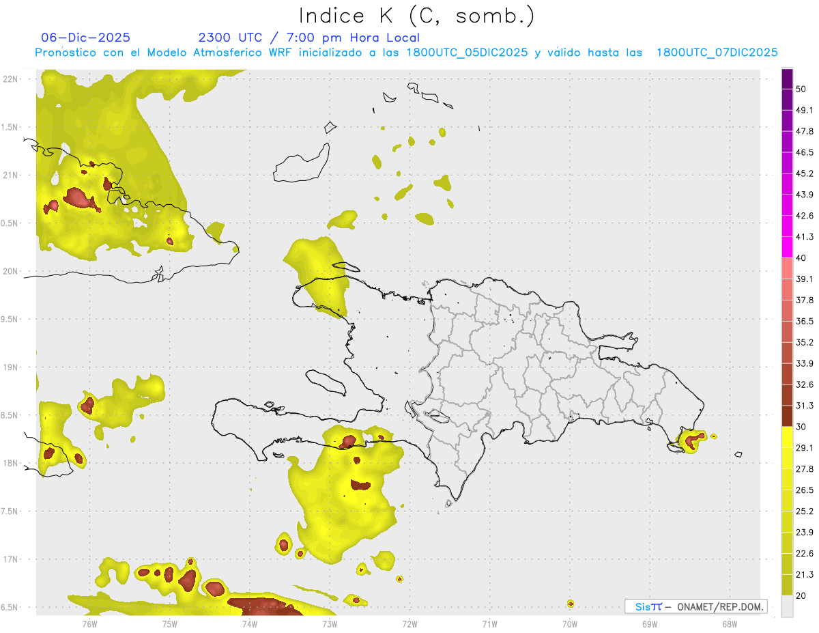This screenshot has height=633, width=819.
Task: Select the gray swatch below 20
Action: click(787, 606)
